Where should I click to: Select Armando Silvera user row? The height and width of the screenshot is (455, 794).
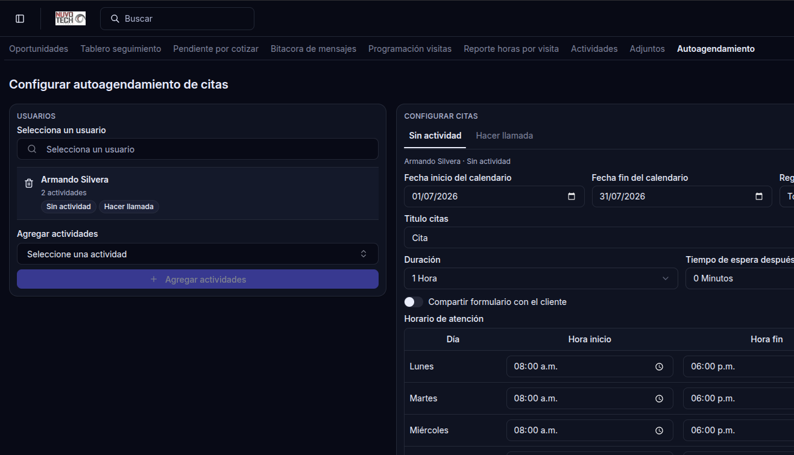tap(198, 193)
